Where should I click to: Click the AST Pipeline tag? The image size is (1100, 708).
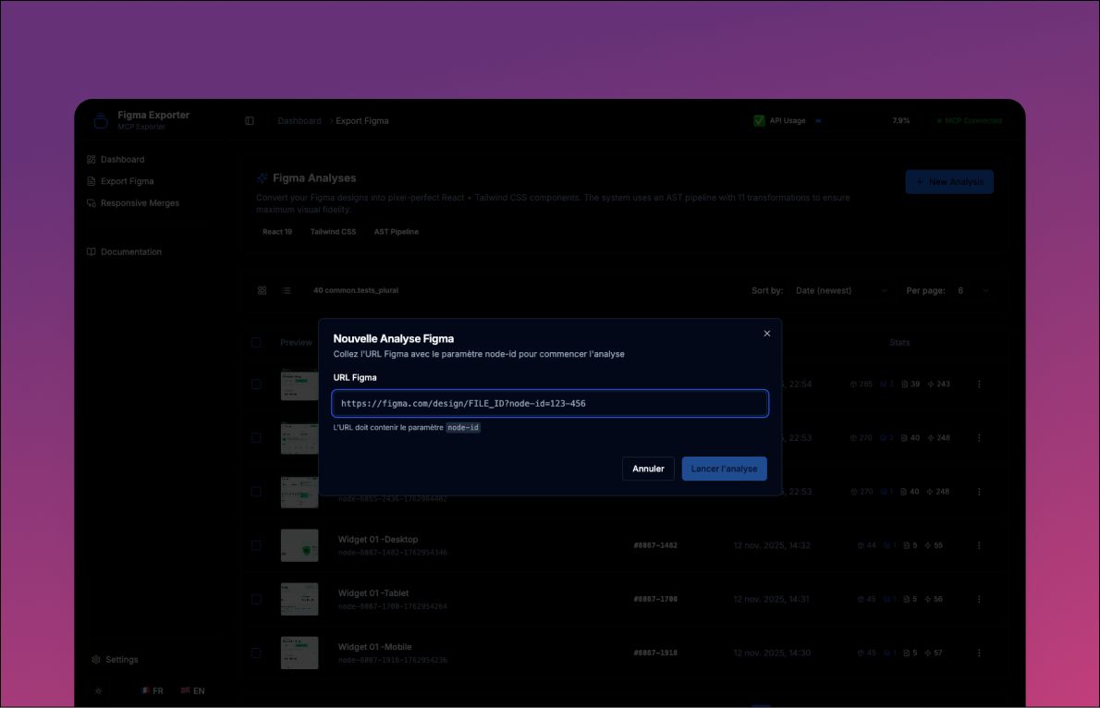pos(397,232)
